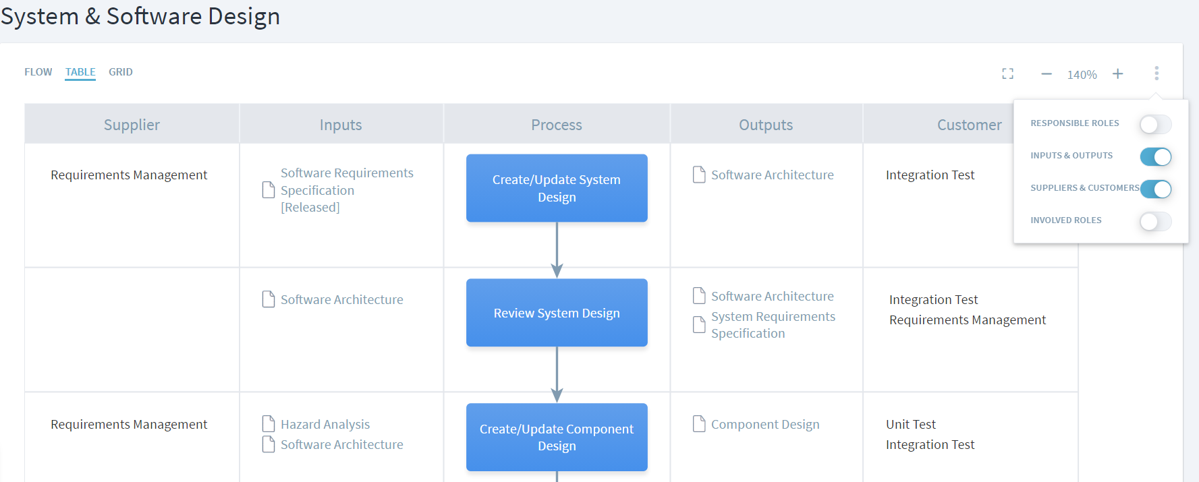The height and width of the screenshot is (482, 1199).
Task: Enable the Responsible Roles toggle
Action: point(1155,124)
